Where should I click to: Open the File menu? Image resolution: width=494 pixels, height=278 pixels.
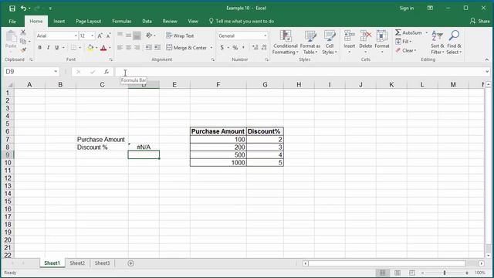click(12, 22)
